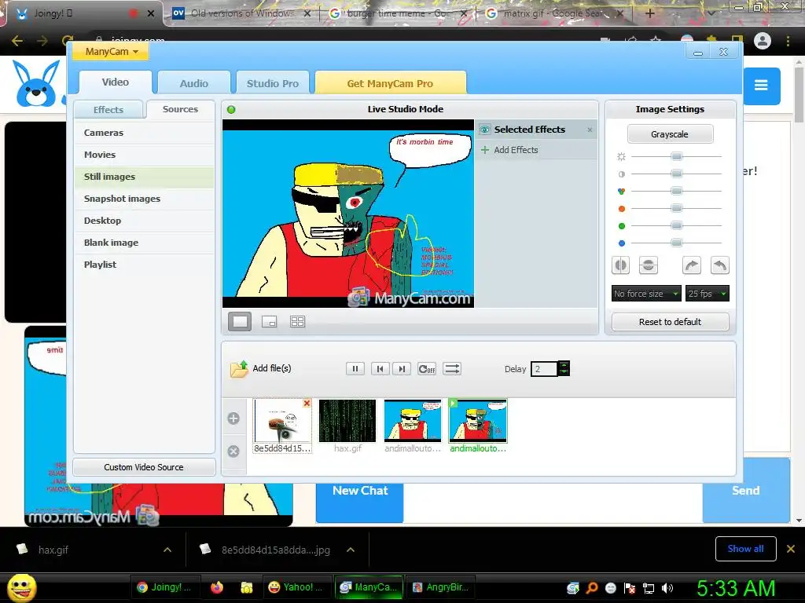Select the gray-labeled andimallouto thumbnail

[x=413, y=421]
